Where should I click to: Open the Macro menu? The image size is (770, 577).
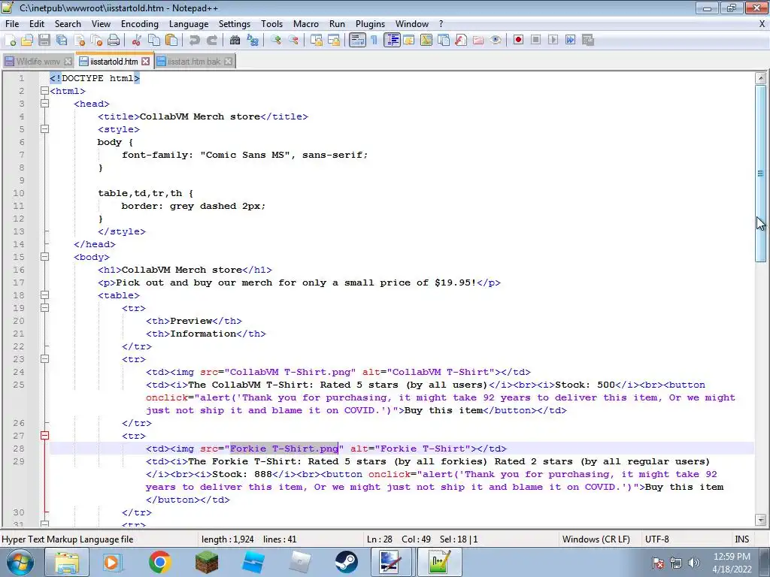pos(306,23)
